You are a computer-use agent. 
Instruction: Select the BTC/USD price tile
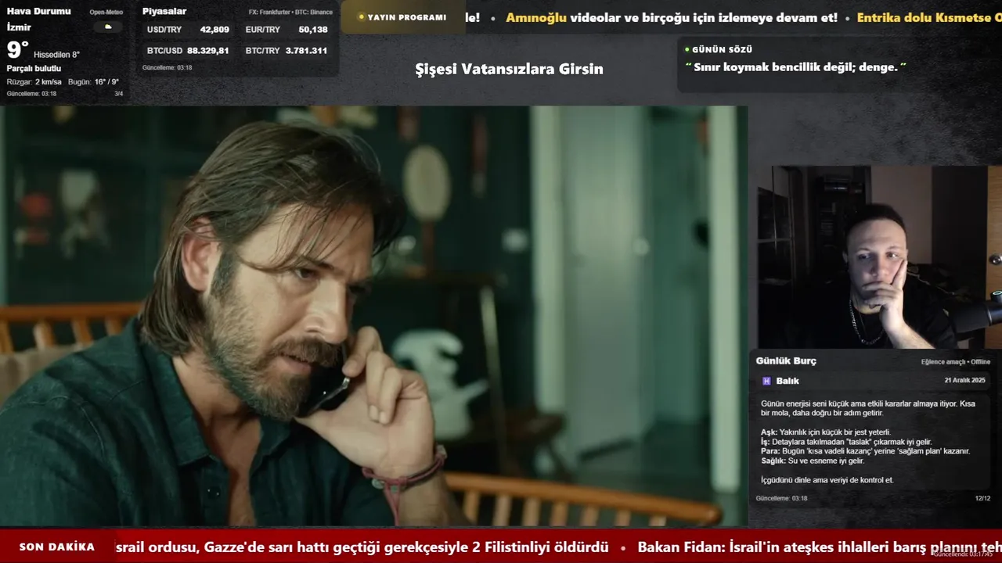pos(188,51)
